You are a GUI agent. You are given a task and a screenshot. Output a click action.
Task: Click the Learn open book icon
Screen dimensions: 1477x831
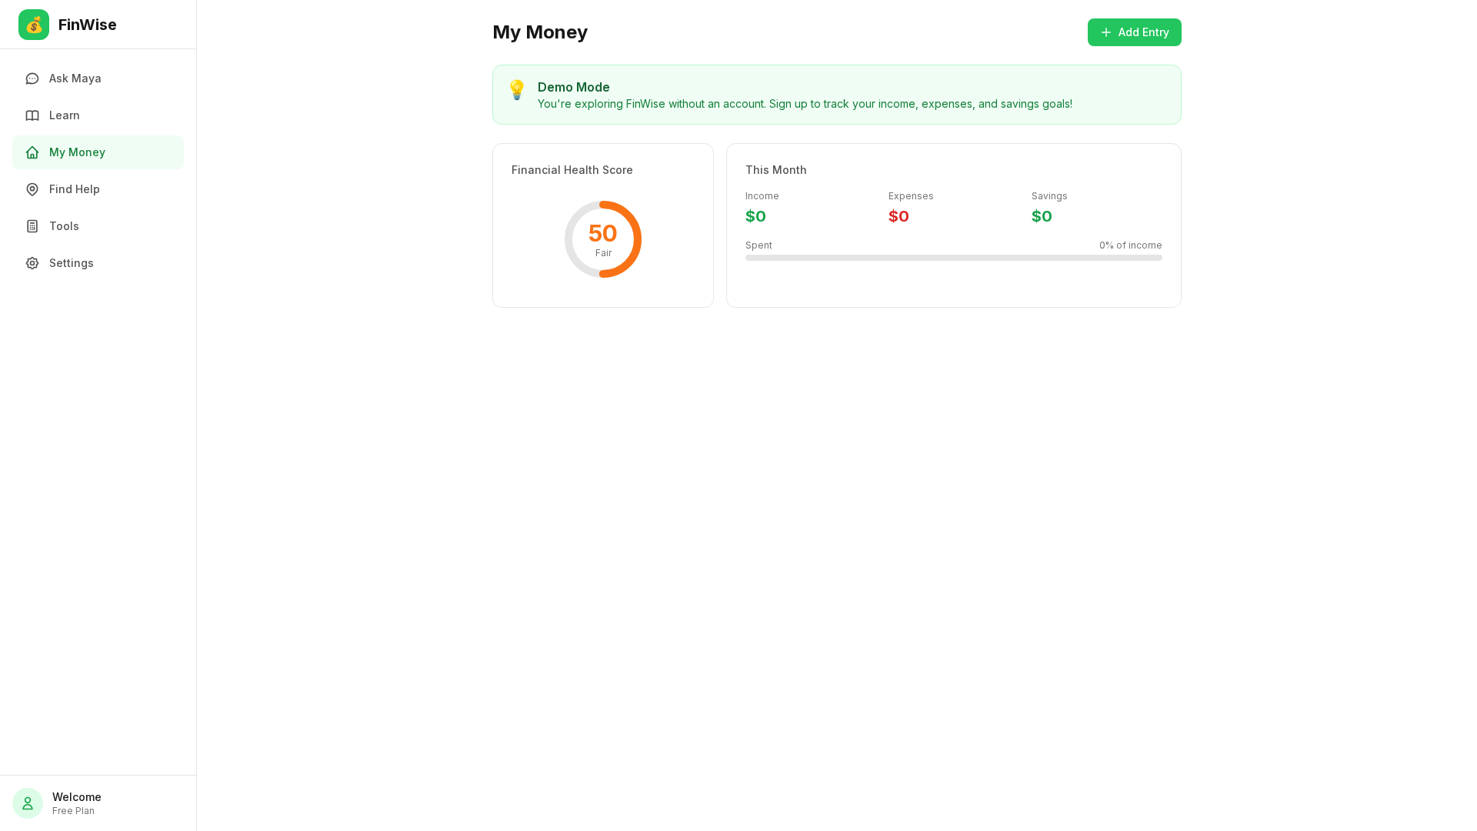(32, 115)
